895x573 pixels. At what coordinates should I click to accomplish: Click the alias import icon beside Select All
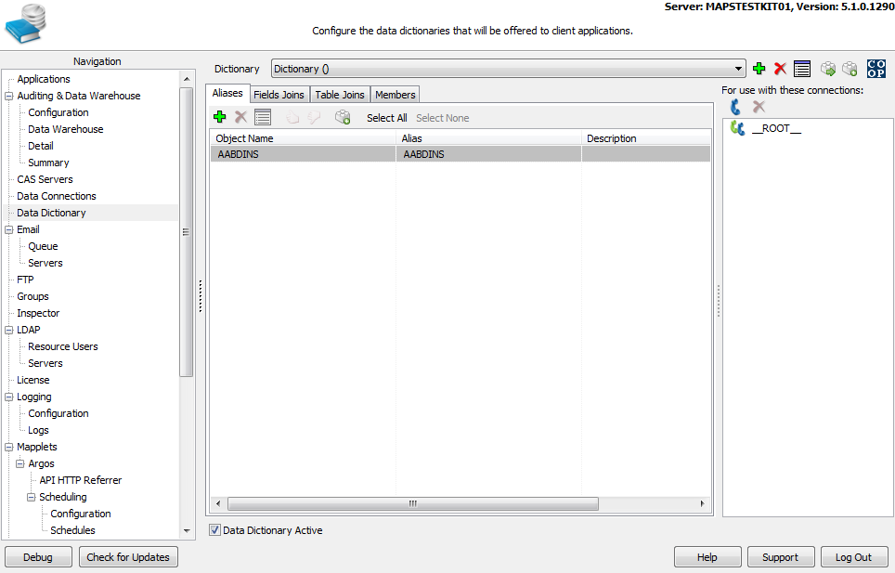click(x=343, y=117)
